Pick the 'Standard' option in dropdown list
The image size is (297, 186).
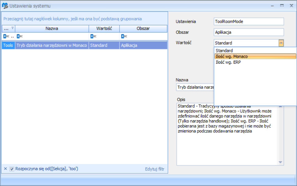coord(224,50)
